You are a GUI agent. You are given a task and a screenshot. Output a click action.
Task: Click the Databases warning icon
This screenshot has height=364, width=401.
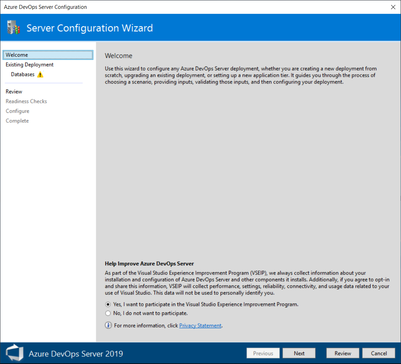(x=40, y=75)
